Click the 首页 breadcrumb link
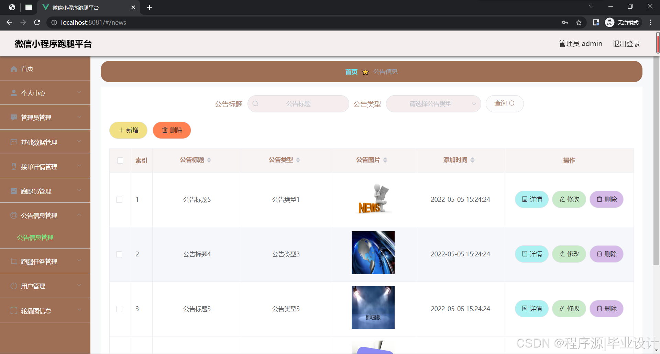 tap(351, 72)
